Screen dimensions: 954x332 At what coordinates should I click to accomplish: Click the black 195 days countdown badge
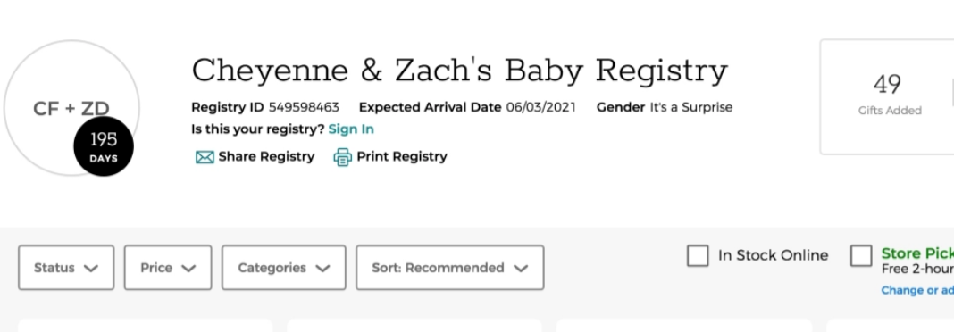pyautogui.click(x=104, y=146)
